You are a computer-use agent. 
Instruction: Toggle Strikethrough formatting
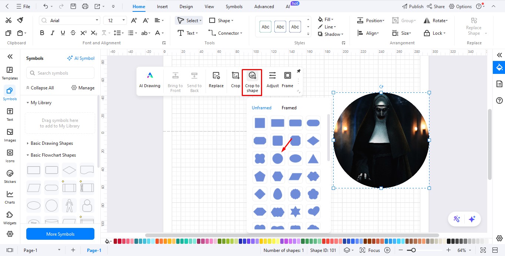click(x=73, y=33)
